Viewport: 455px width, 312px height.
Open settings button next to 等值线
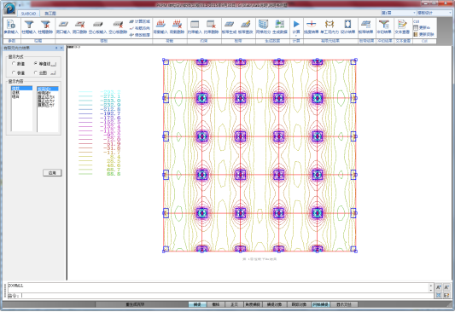click(x=54, y=64)
